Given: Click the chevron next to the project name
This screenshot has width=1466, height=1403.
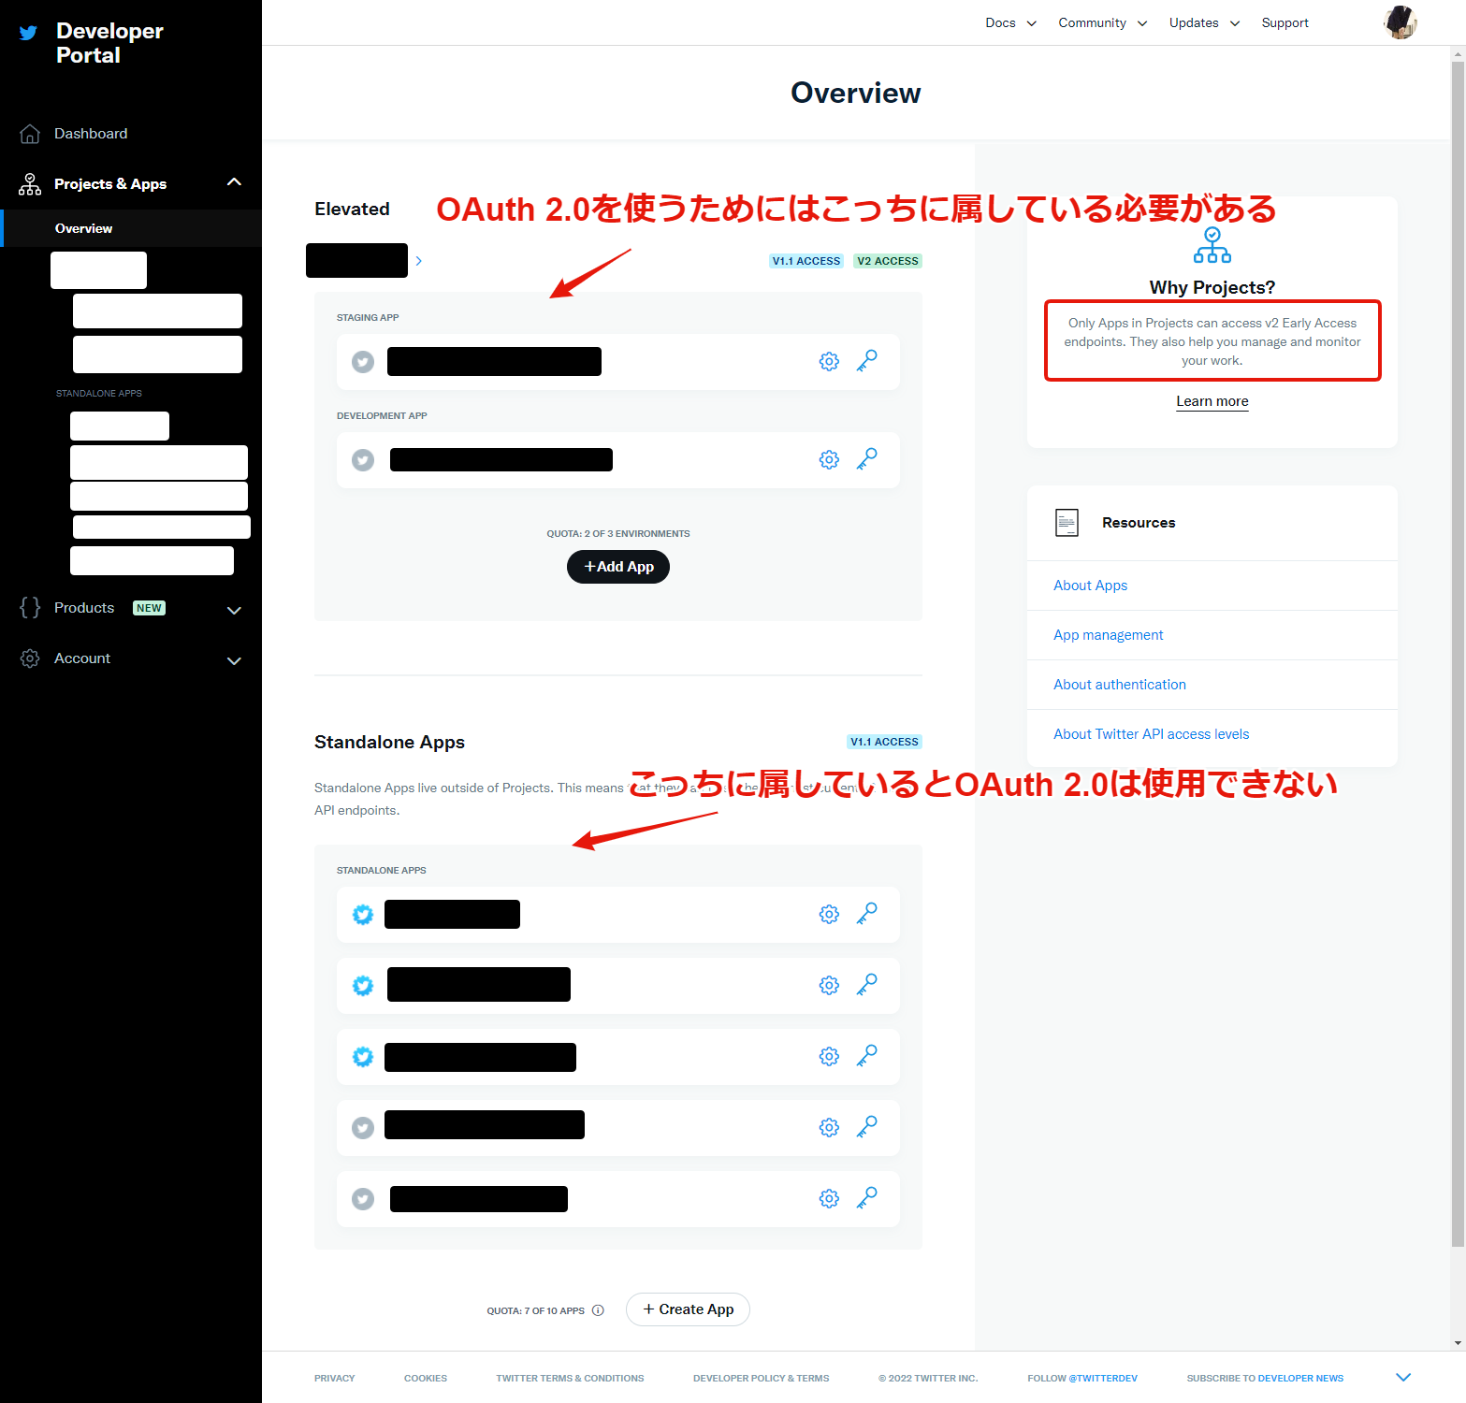Looking at the screenshot, I should coord(419,261).
